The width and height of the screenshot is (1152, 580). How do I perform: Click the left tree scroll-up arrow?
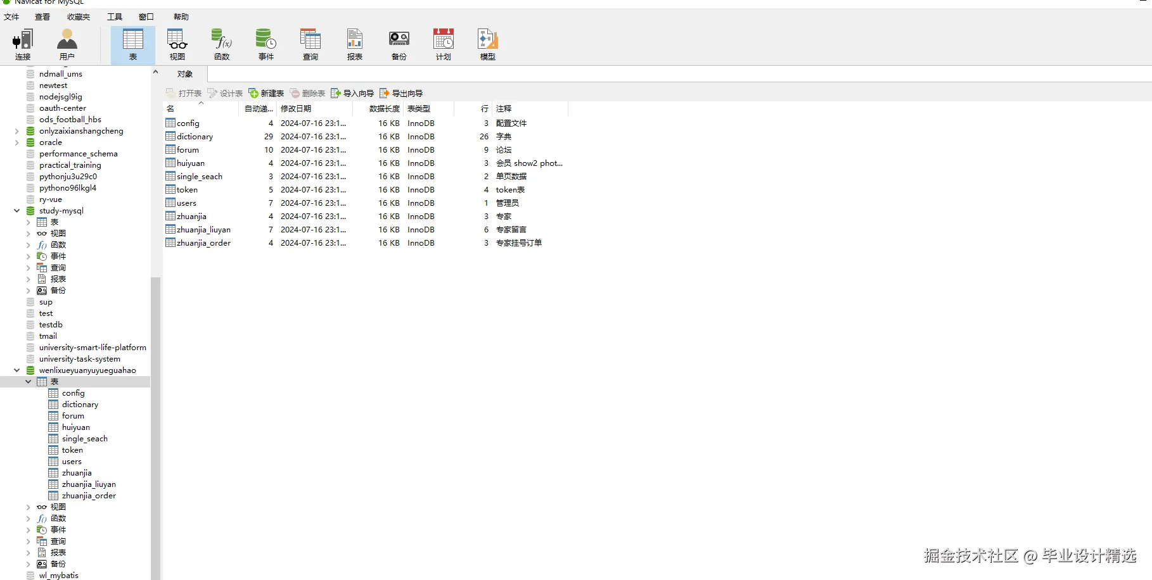(x=156, y=72)
